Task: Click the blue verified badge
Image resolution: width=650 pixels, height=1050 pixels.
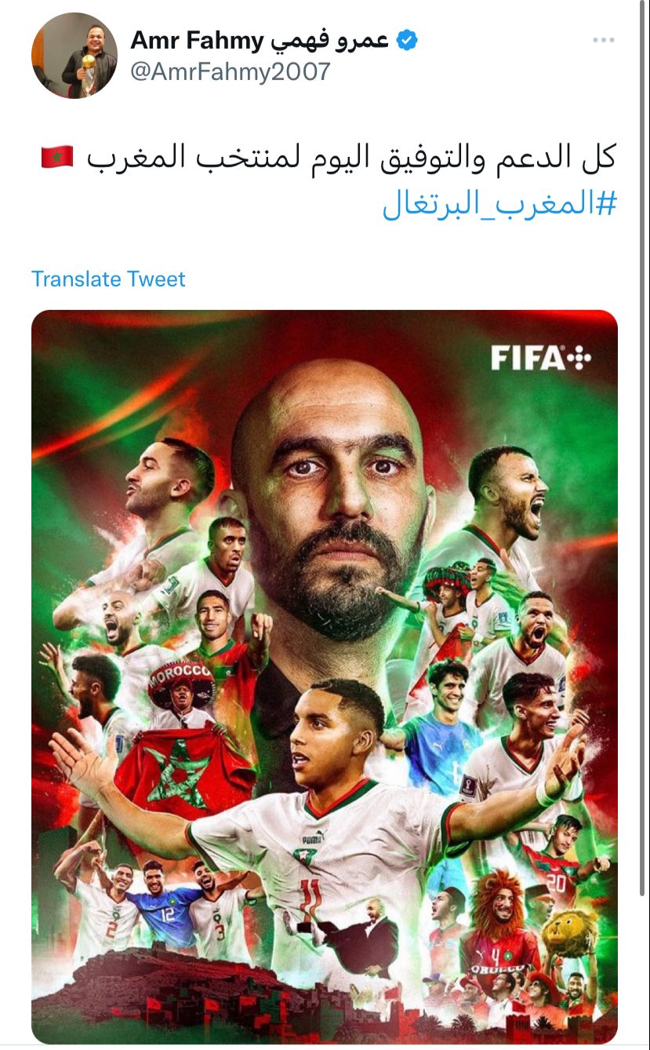Action: click(406, 39)
